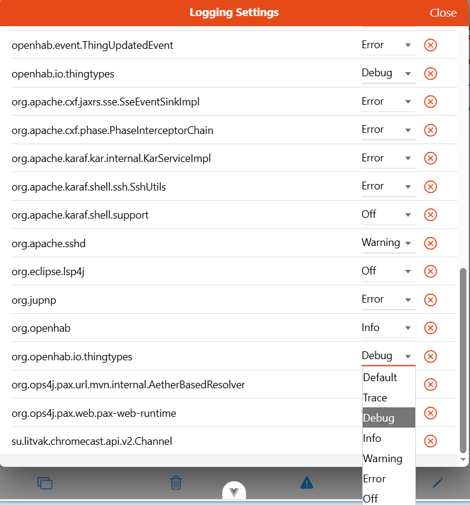Image resolution: width=470 pixels, height=505 pixels.
Task: Click the org.eclipse.lsp4j logger name
Action: point(48,272)
